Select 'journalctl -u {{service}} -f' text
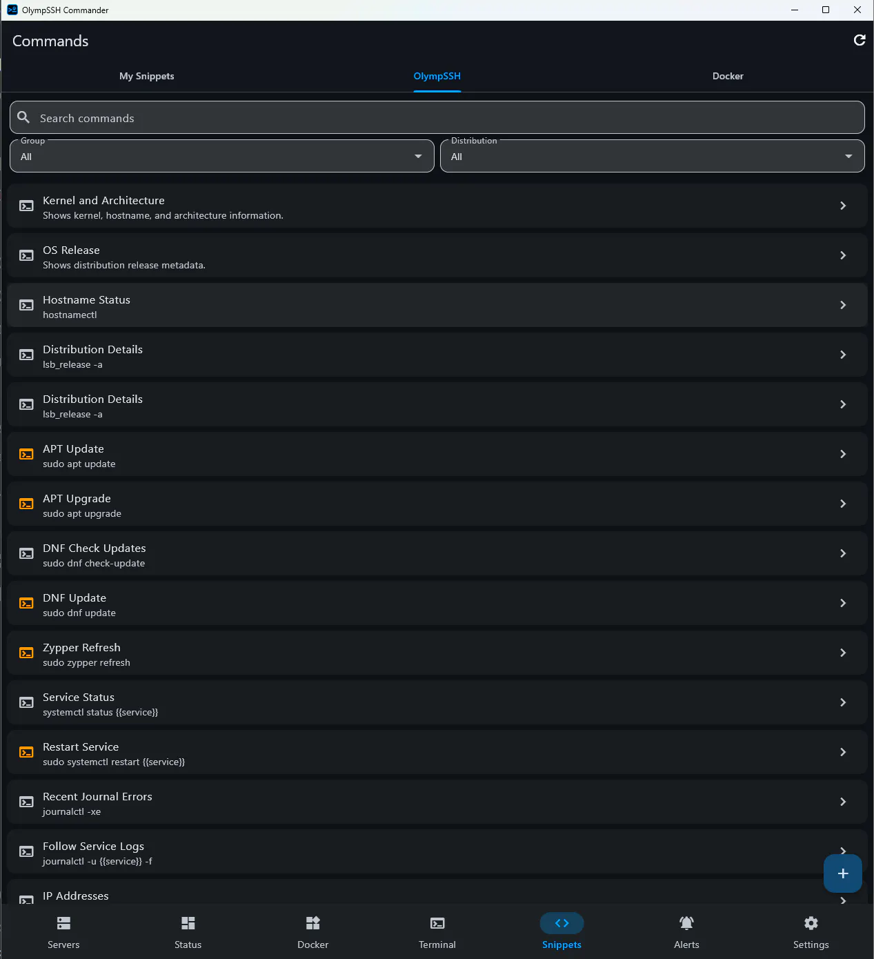This screenshot has width=874, height=959. point(97,862)
